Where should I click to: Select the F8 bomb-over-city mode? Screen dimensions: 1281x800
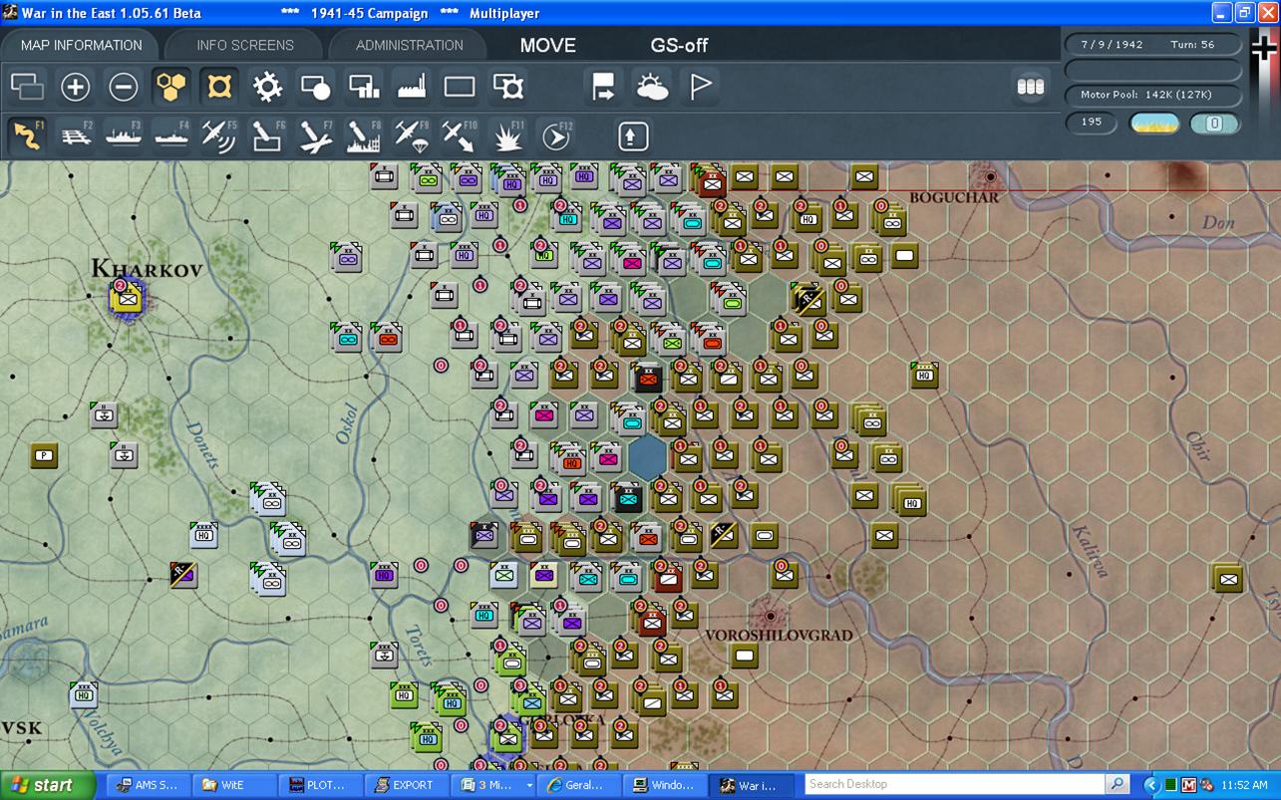click(x=364, y=135)
